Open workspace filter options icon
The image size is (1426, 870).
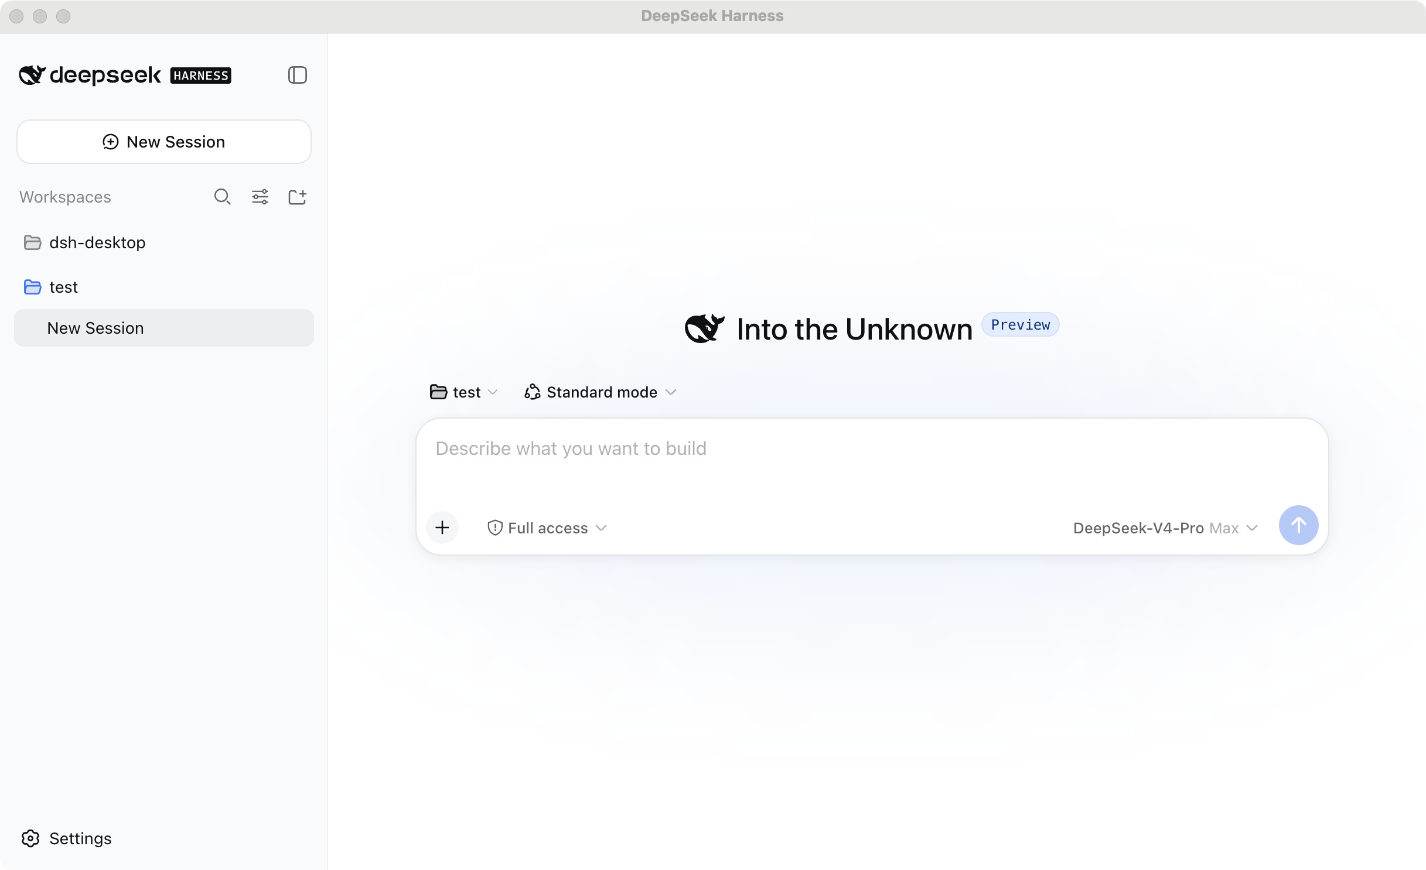(260, 197)
